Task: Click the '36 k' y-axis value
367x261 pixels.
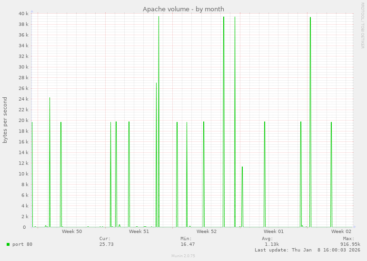Action: pos(23,35)
